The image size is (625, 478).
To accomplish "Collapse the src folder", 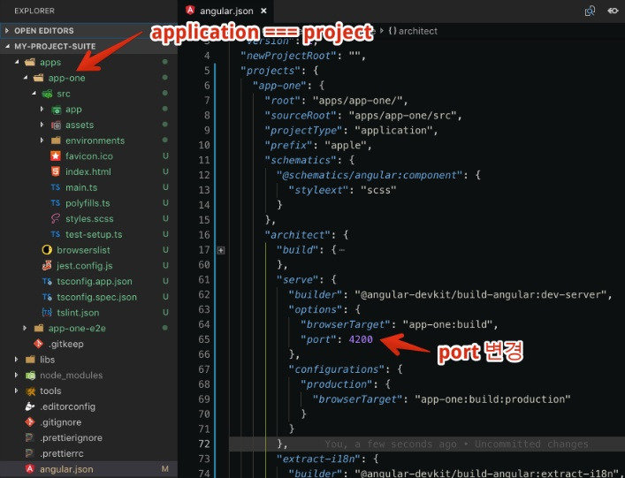I will click(34, 93).
